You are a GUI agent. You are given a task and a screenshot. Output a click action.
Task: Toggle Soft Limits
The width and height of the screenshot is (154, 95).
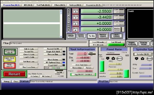tap(117, 36)
